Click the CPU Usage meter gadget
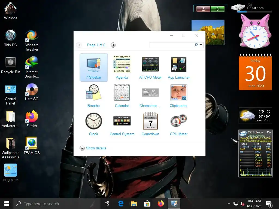 (255, 153)
